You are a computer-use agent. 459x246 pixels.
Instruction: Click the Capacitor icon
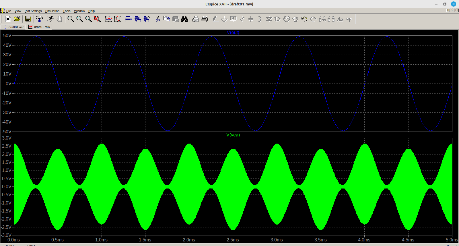point(251,19)
